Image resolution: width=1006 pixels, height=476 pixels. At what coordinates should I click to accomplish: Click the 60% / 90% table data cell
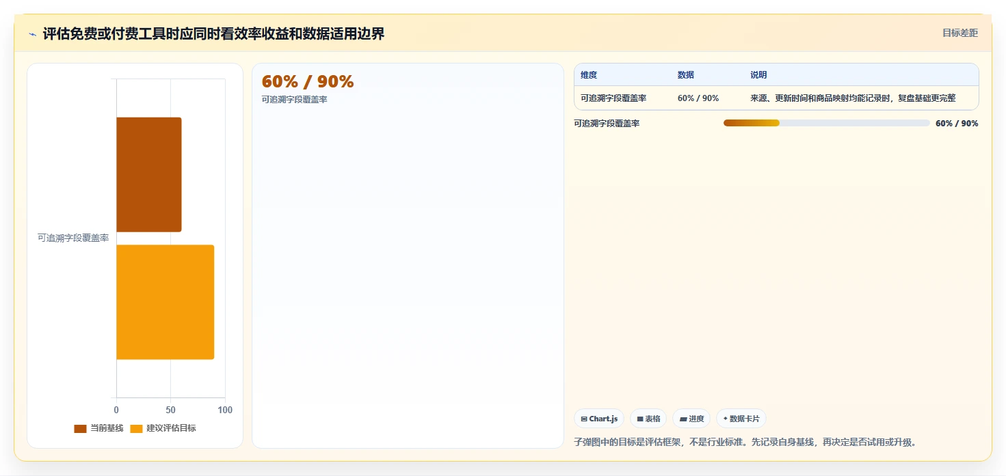click(x=698, y=98)
